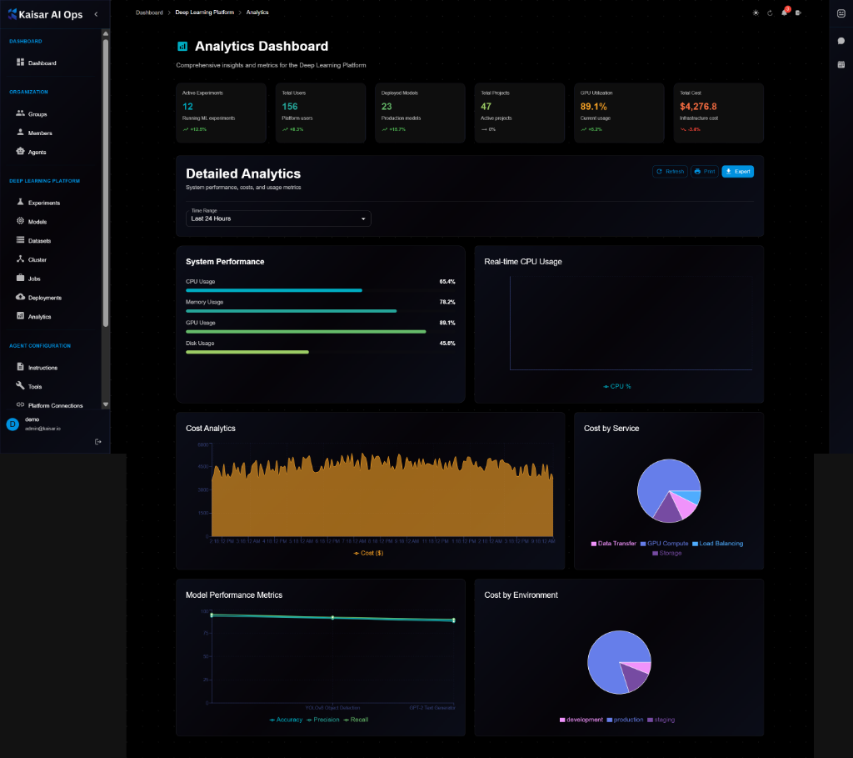Click the GPU Compute legend in Cost by Service

(664, 543)
